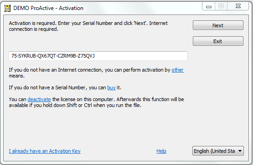Click the Next button
This screenshot has height=165, width=253.
218,25
